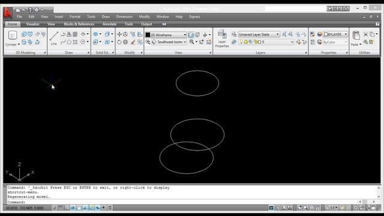The height and width of the screenshot is (216, 384).
Task: Select the Polyline tool in Draw panel
Action: [x=63, y=34]
